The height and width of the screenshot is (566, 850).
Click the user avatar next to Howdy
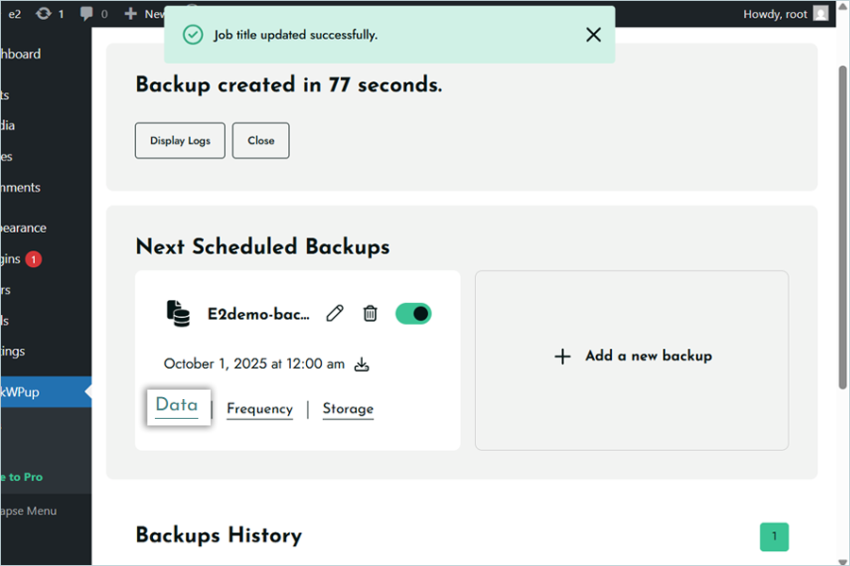coord(821,14)
